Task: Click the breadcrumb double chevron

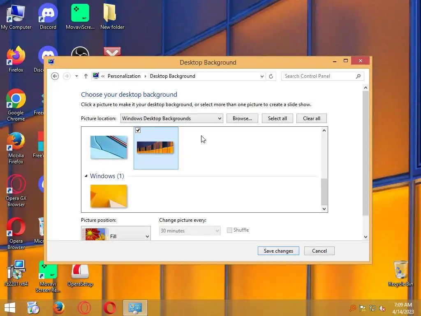Action: coord(103,76)
